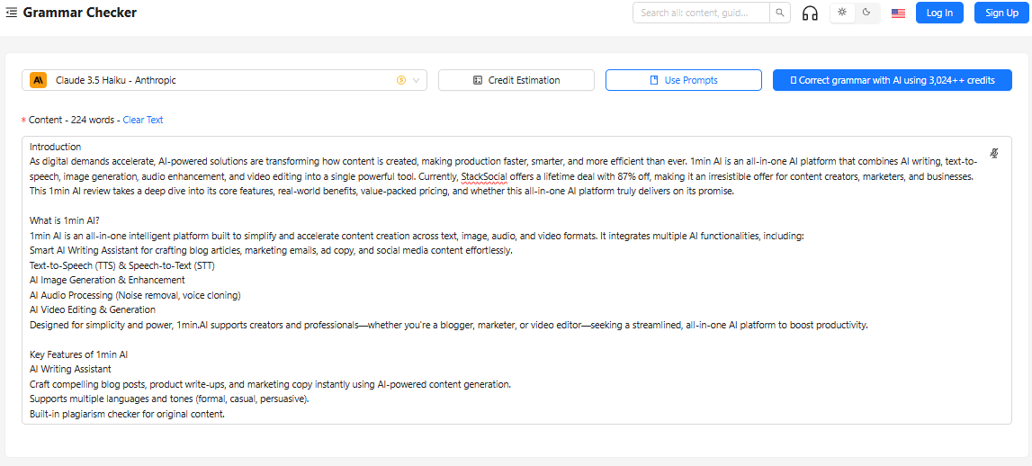Click the 'AI Audio Processing' line
This screenshot has height=466, width=1032.
tap(135, 295)
